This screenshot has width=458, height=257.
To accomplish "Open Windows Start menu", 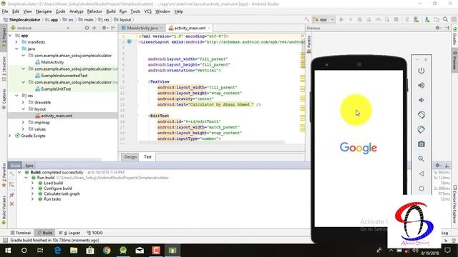I will click(x=8, y=251).
